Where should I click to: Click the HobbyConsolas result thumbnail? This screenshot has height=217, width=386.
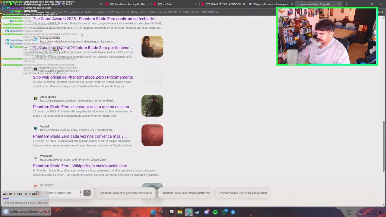point(152,47)
